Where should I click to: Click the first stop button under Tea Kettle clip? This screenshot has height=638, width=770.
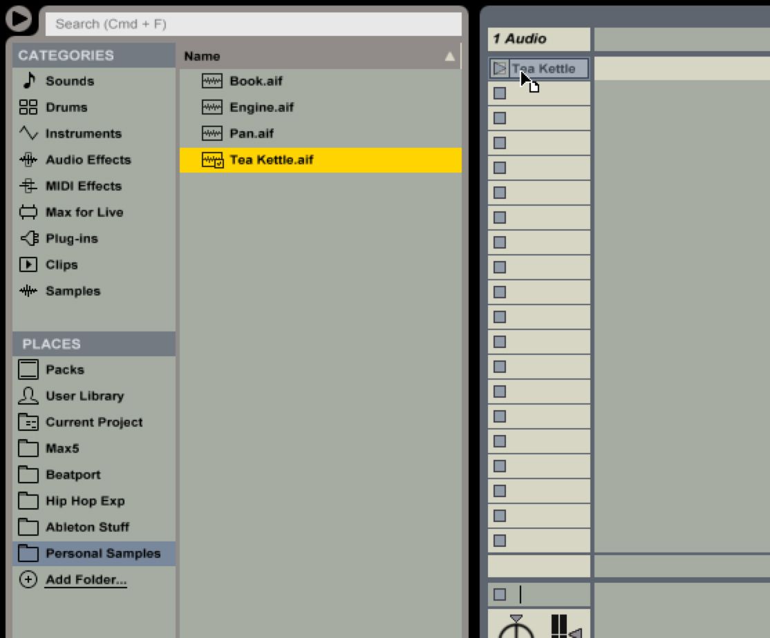tap(500, 93)
